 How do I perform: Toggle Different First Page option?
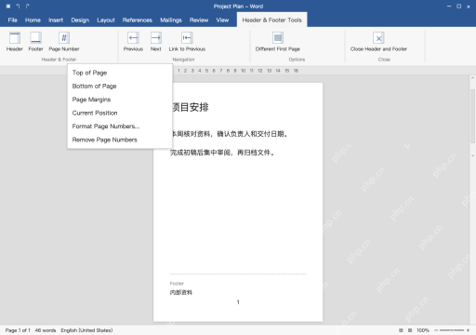278,42
